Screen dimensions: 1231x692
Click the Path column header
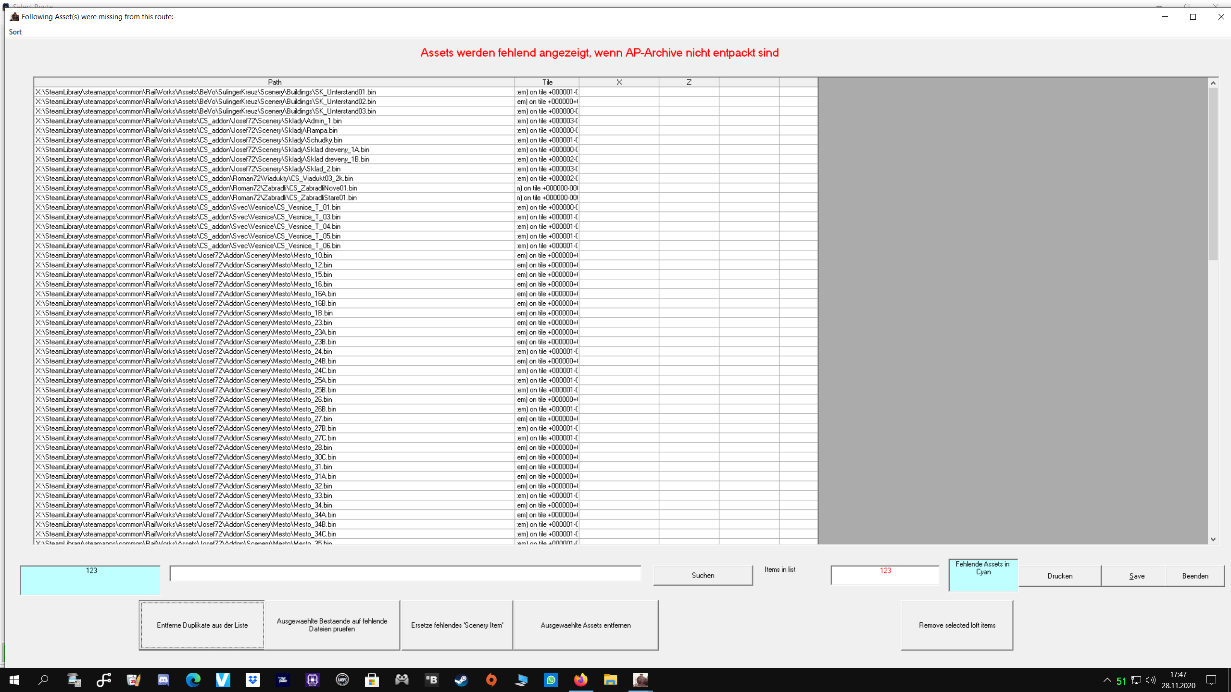coord(274,82)
